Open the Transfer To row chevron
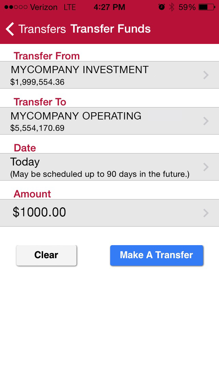The height and width of the screenshot is (390, 219). click(x=206, y=121)
